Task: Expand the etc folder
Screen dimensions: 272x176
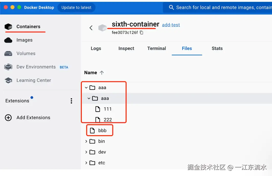Action: [x=86, y=163]
